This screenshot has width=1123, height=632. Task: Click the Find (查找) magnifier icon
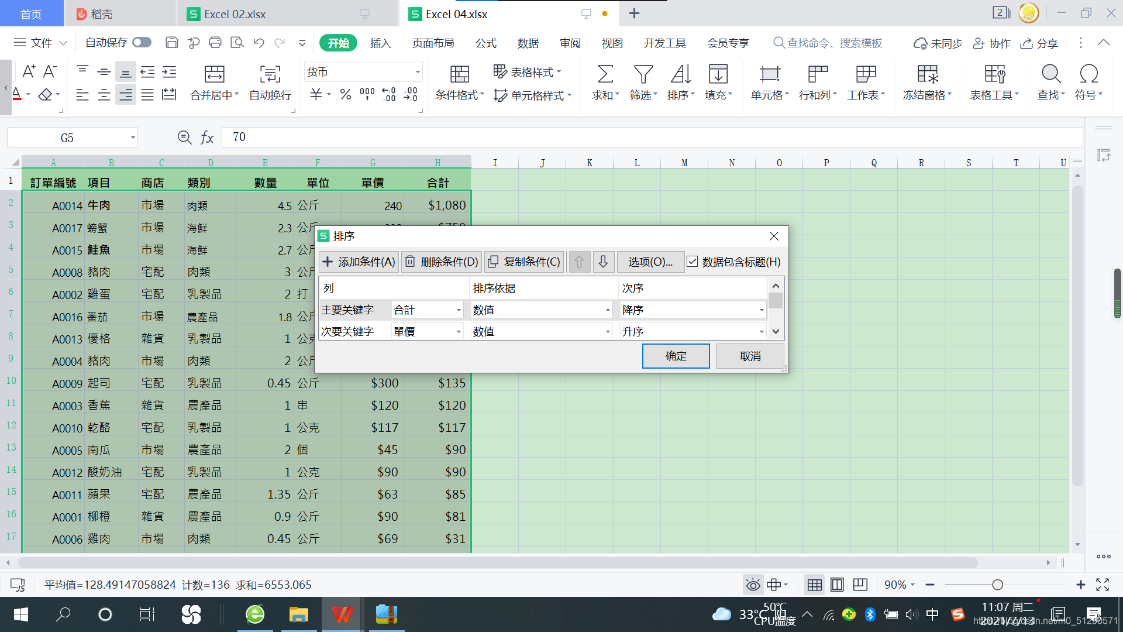point(1050,74)
